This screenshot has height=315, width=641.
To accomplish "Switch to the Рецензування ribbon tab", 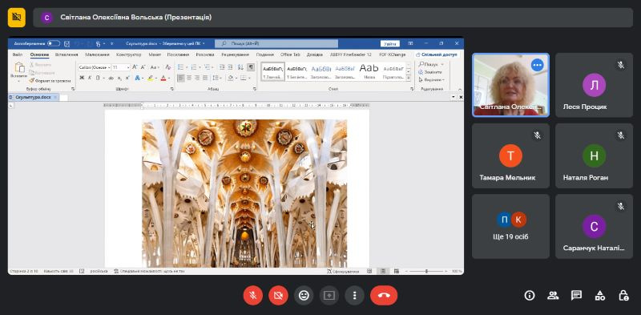I will tap(235, 55).
